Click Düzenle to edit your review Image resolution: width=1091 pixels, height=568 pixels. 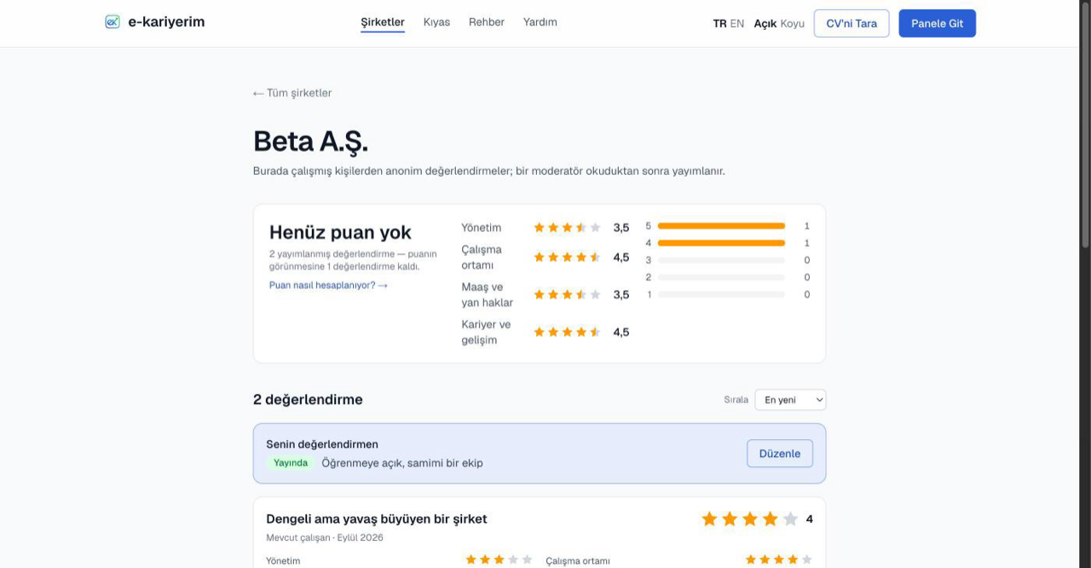coord(780,454)
